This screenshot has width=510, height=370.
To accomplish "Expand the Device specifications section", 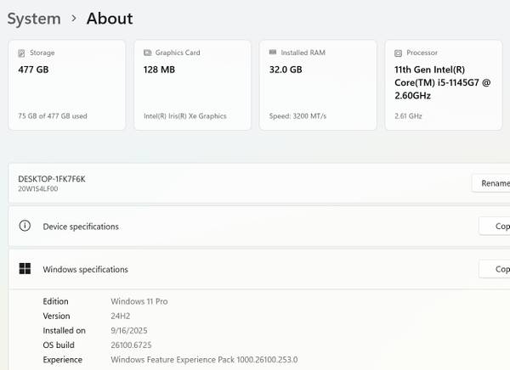I will tap(255, 227).
